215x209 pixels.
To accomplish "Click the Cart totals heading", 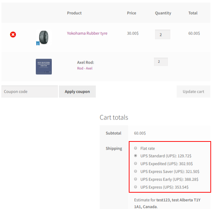I will point(114,117).
